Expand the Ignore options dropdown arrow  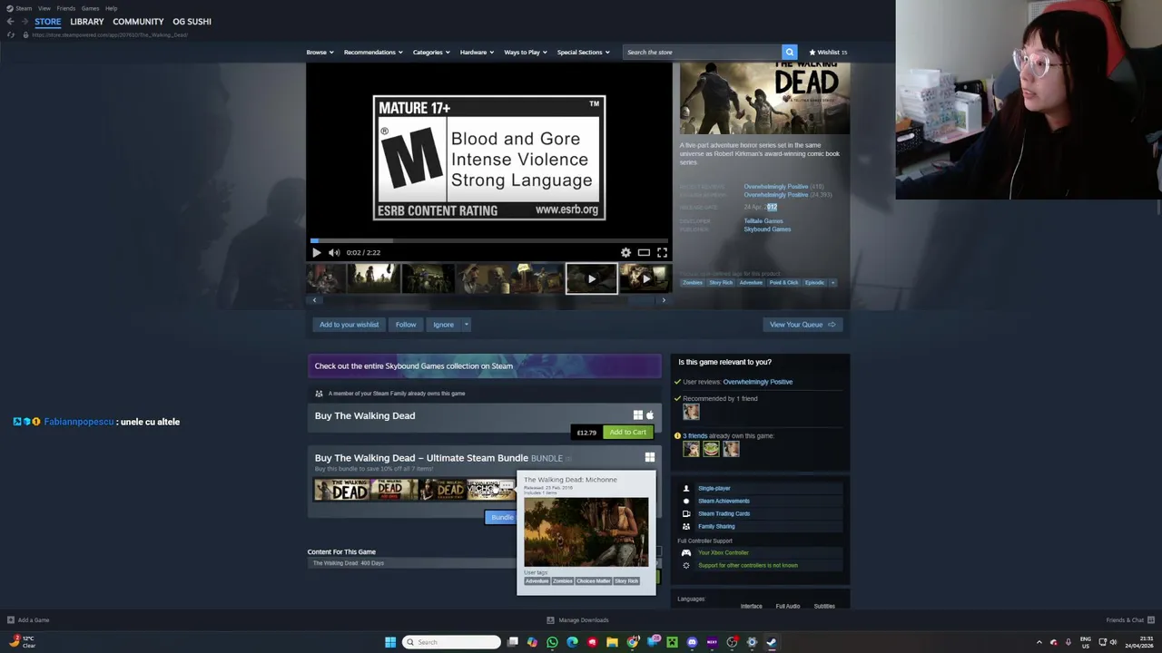tap(467, 325)
